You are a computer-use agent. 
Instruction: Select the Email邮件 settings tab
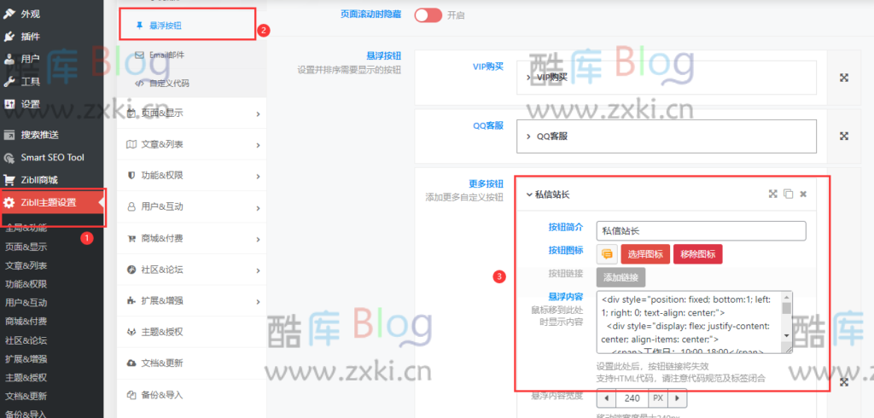tap(192, 55)
